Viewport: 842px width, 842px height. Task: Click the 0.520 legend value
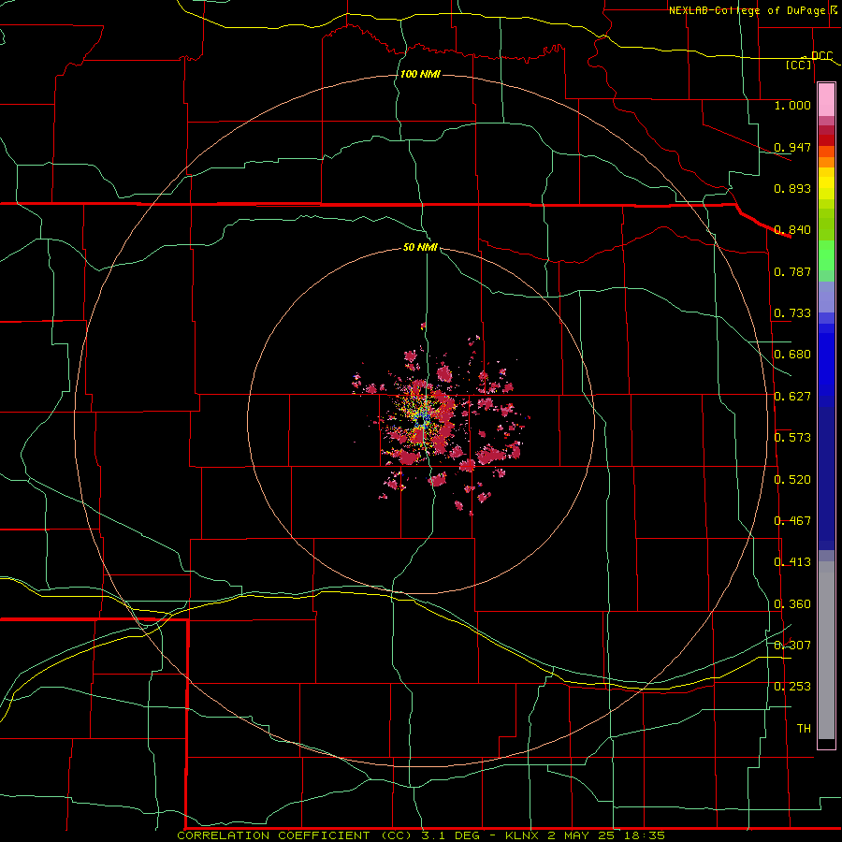792,480
